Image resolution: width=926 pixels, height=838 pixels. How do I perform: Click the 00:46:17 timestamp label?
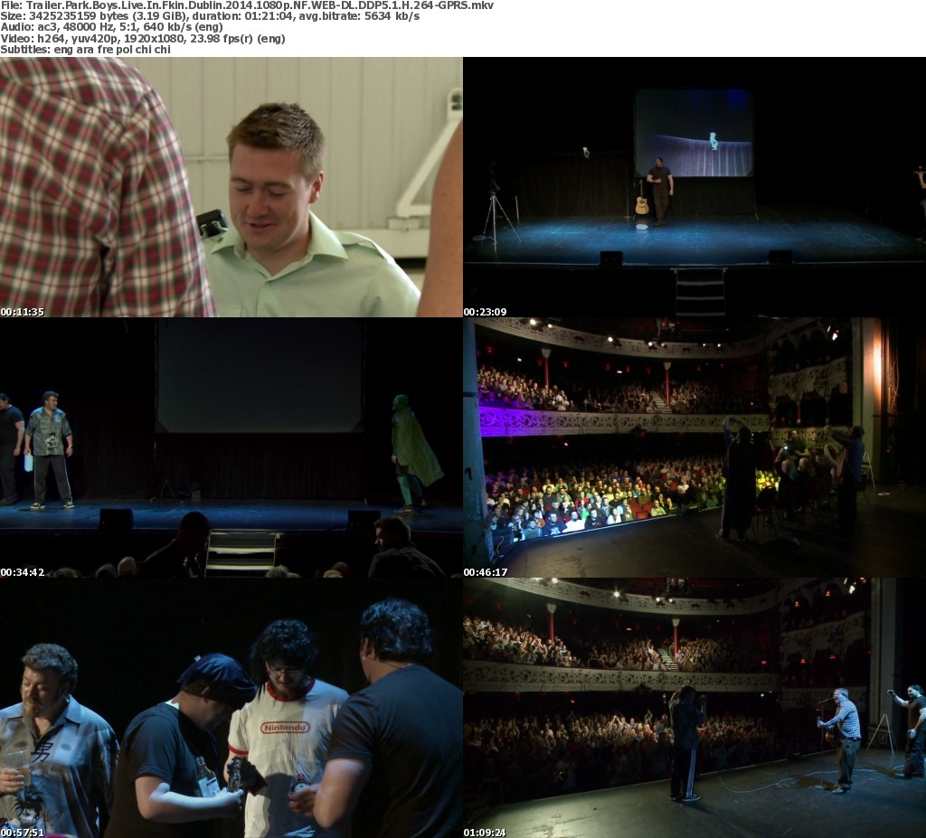click(x=486, y=572)
